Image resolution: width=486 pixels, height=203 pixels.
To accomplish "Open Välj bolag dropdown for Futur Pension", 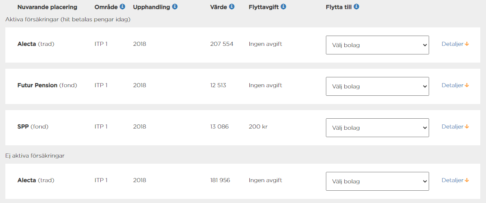I will [377, 86].
